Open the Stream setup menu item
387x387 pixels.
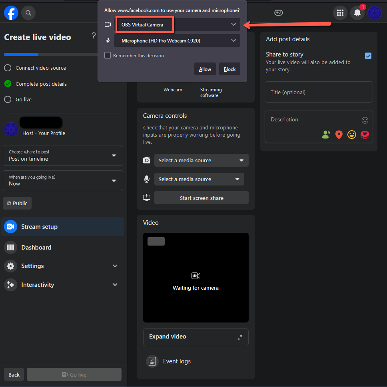[x=63, y=226]
